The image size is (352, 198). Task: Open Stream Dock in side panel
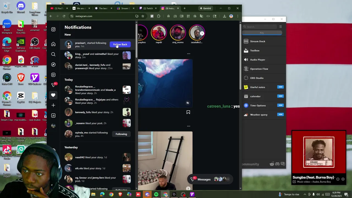tap(263, 41)
